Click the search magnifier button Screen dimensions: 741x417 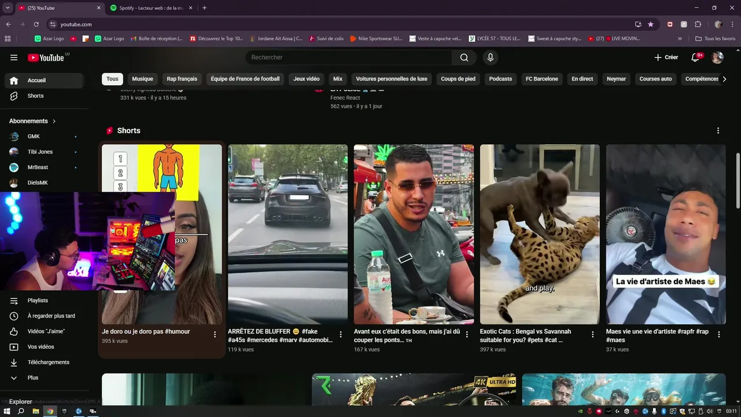point(464,57)
